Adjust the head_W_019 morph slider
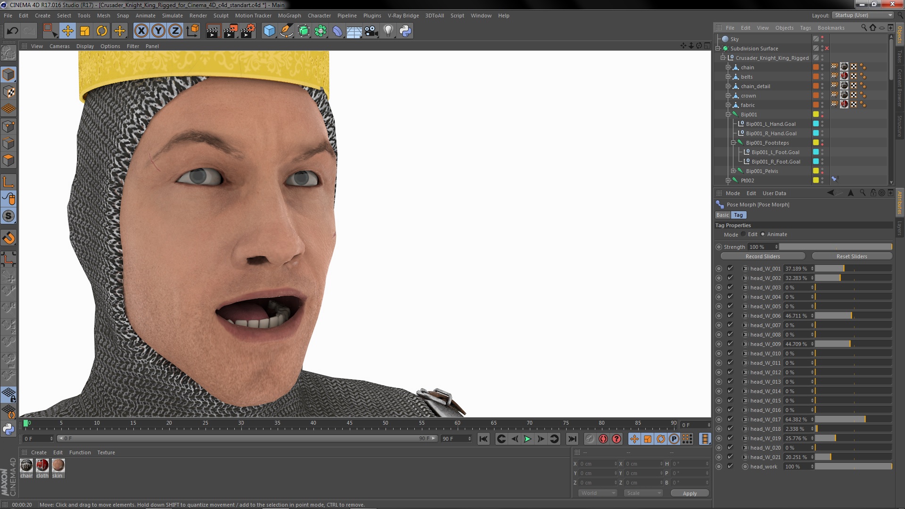 pos(853,438)
